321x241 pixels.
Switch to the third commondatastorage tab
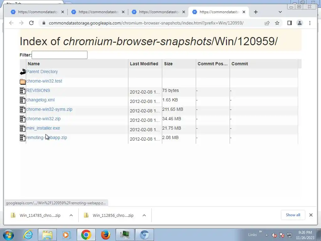(159, 12)
